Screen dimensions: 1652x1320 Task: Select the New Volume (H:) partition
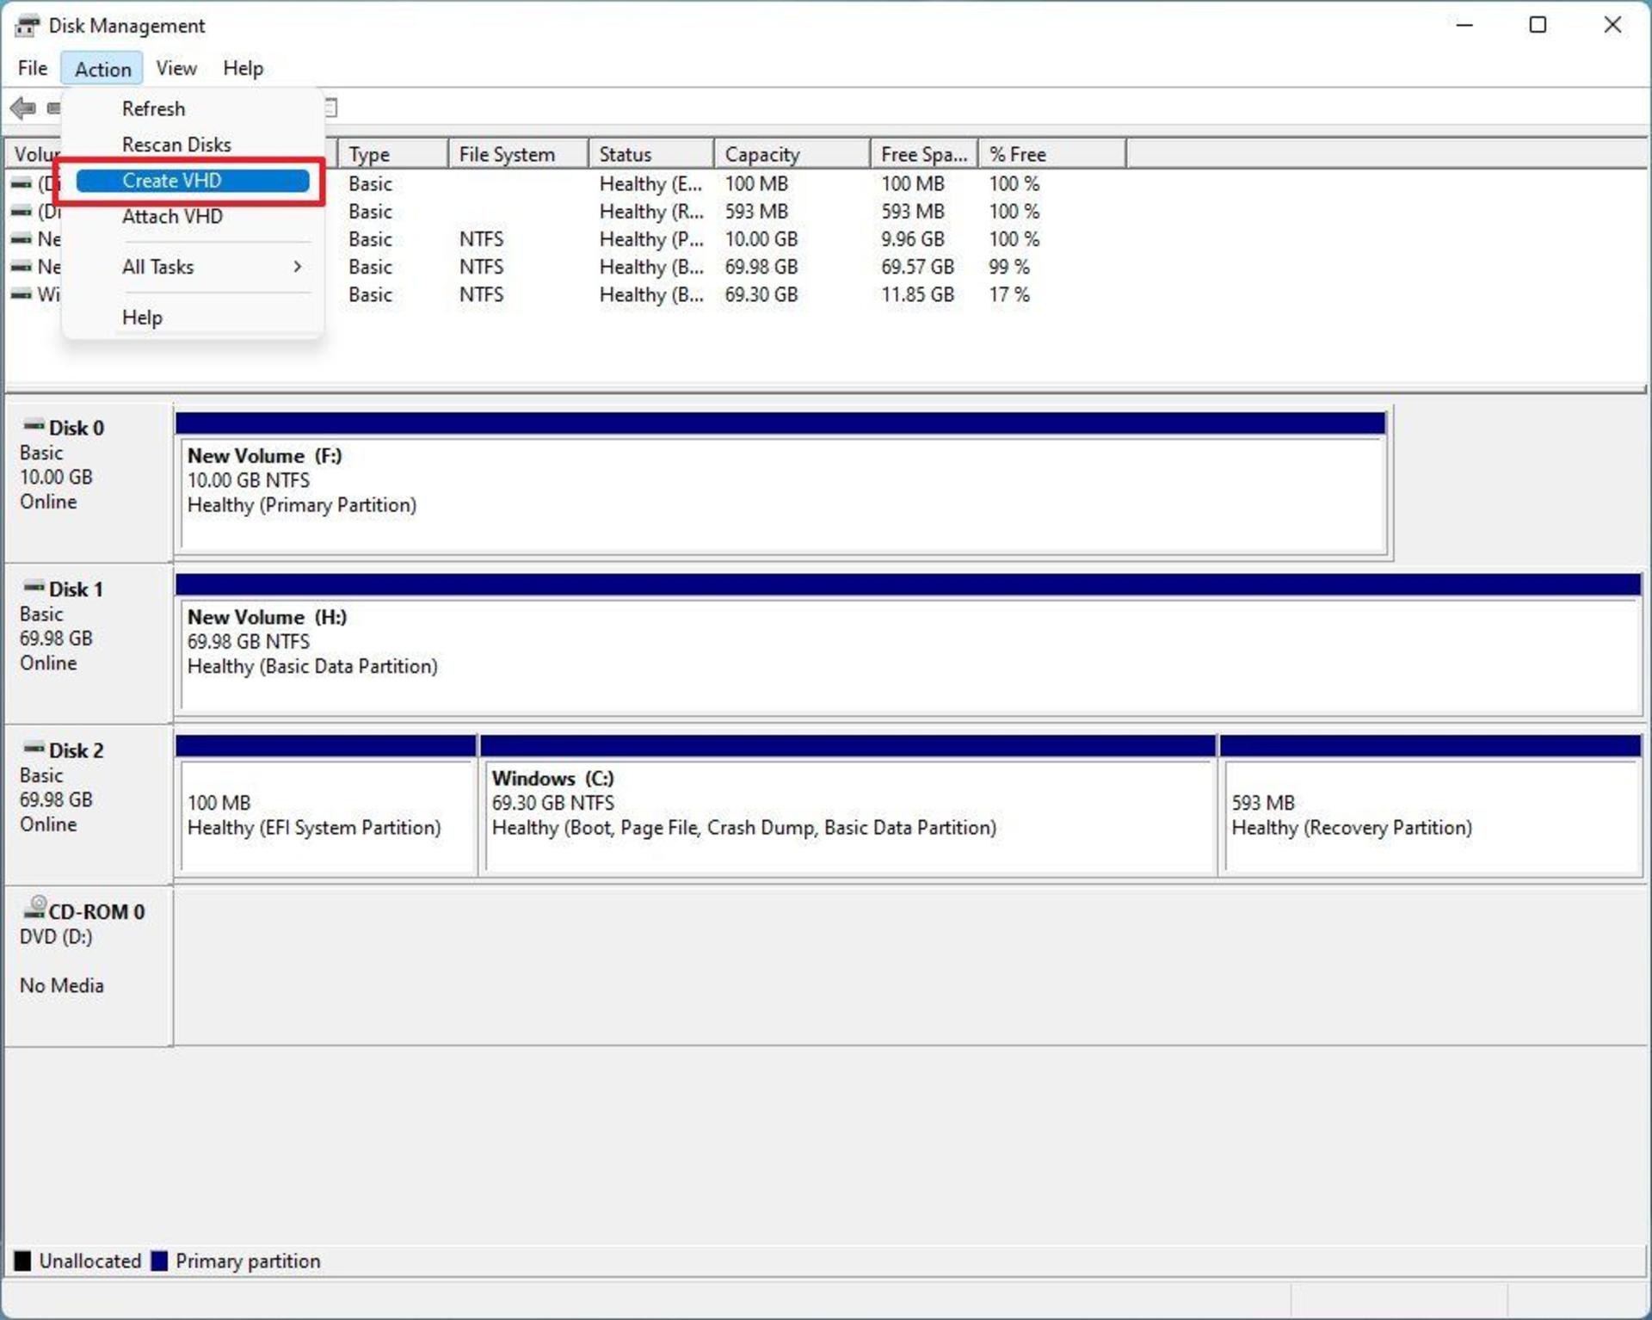tap(909, 645)
